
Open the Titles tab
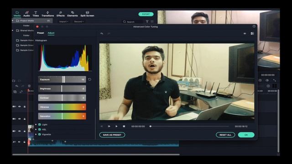(x=36, y=14)
